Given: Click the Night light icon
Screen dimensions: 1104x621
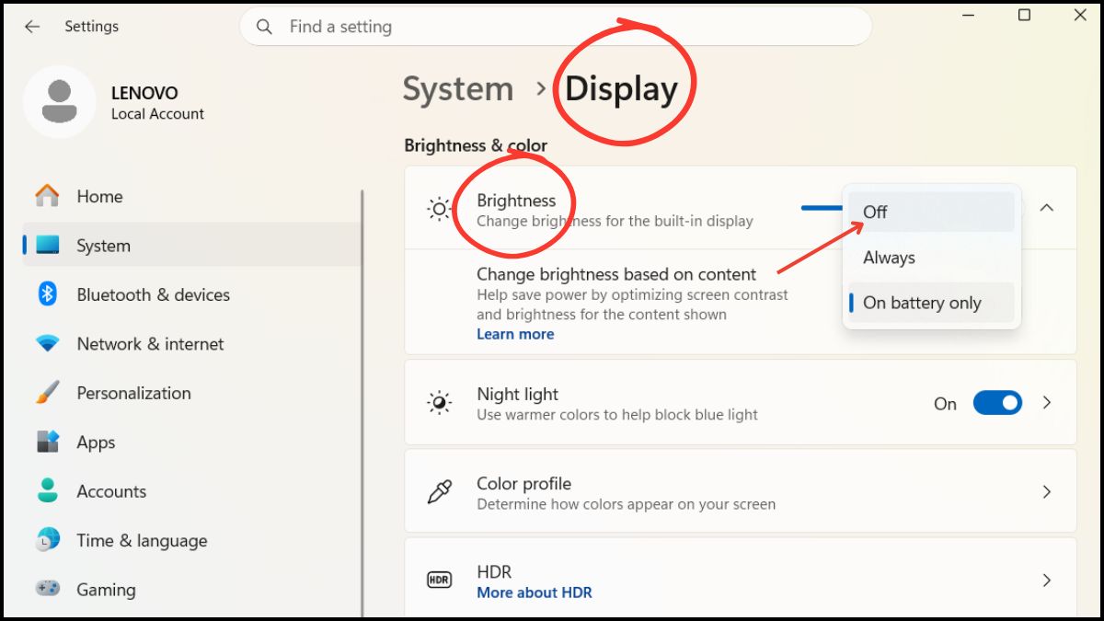Looking at the screenshot, I should [440, 403].
